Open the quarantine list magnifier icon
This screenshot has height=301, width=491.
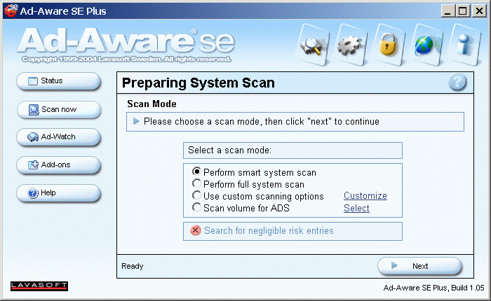coord(310,43)
